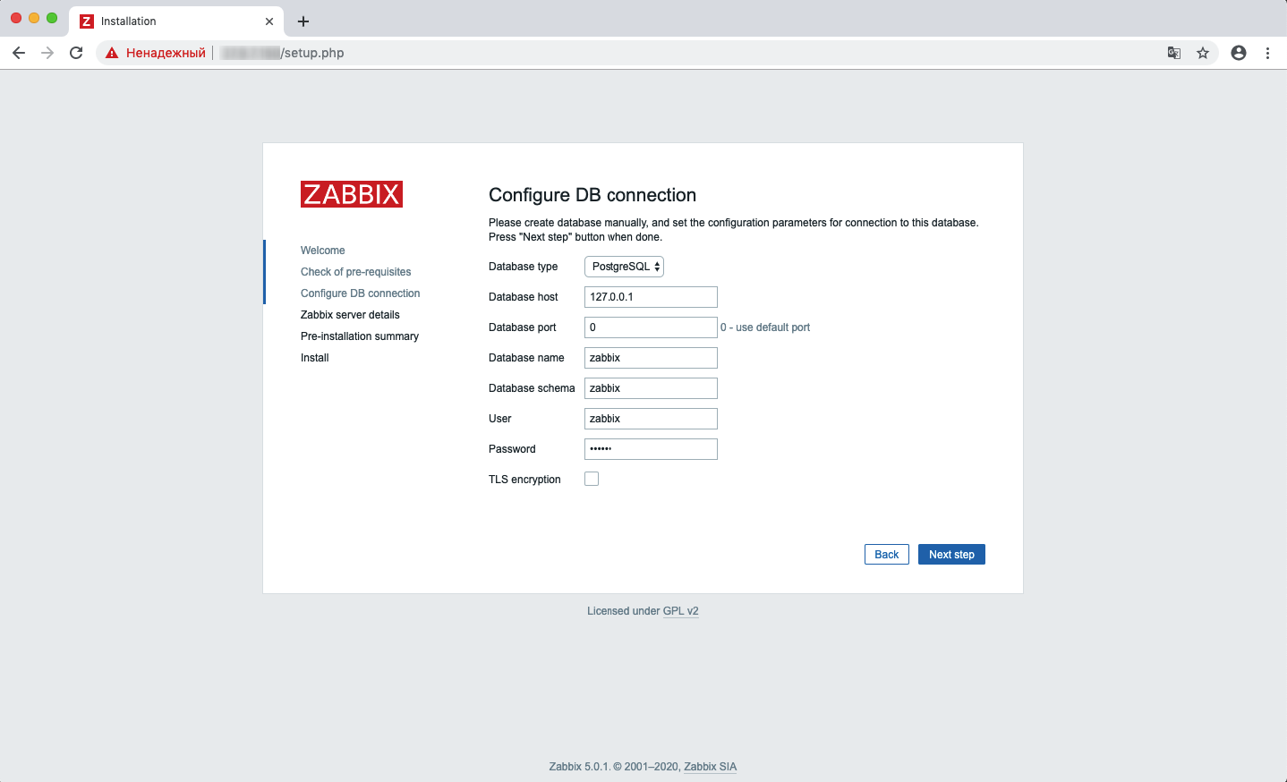The height and width of the screenshot is (782, 1287).
Task: Select Configure DB connection step
Action: click(x=360, y=293)
